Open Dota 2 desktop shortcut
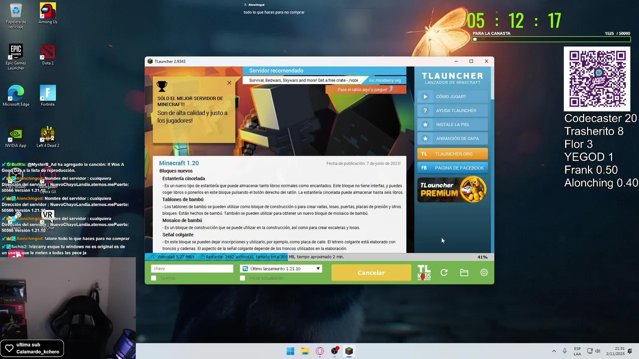 (x=48, y=55)
